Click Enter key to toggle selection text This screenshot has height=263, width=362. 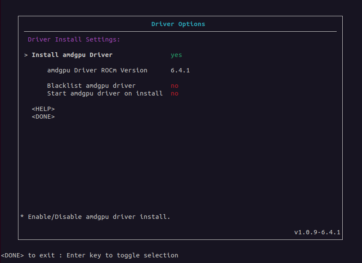point(122,255)
